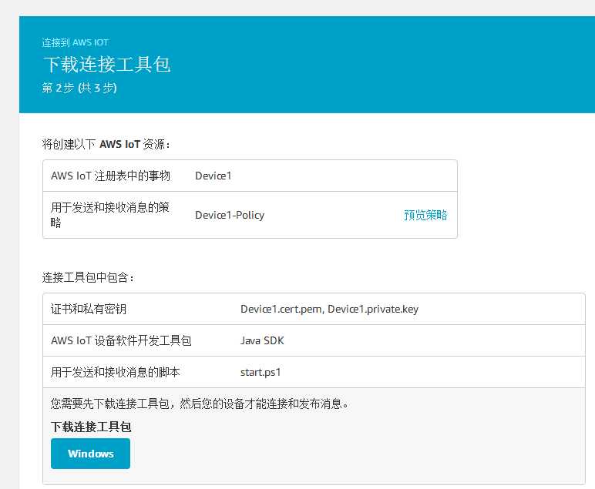Click the 将创建以下 AWS IoT 资源 heading
This screenshot has width=595, height=489.
(106, 145)
